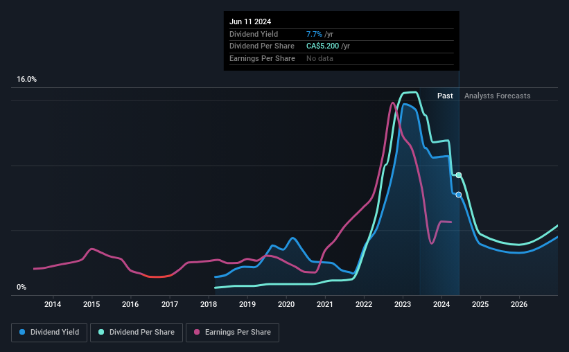Screen dimensions: 569x352
Task: Select the teal data point marker on chart
Action: click(459, 175)
